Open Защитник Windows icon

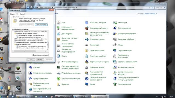(x=115, y=39)
